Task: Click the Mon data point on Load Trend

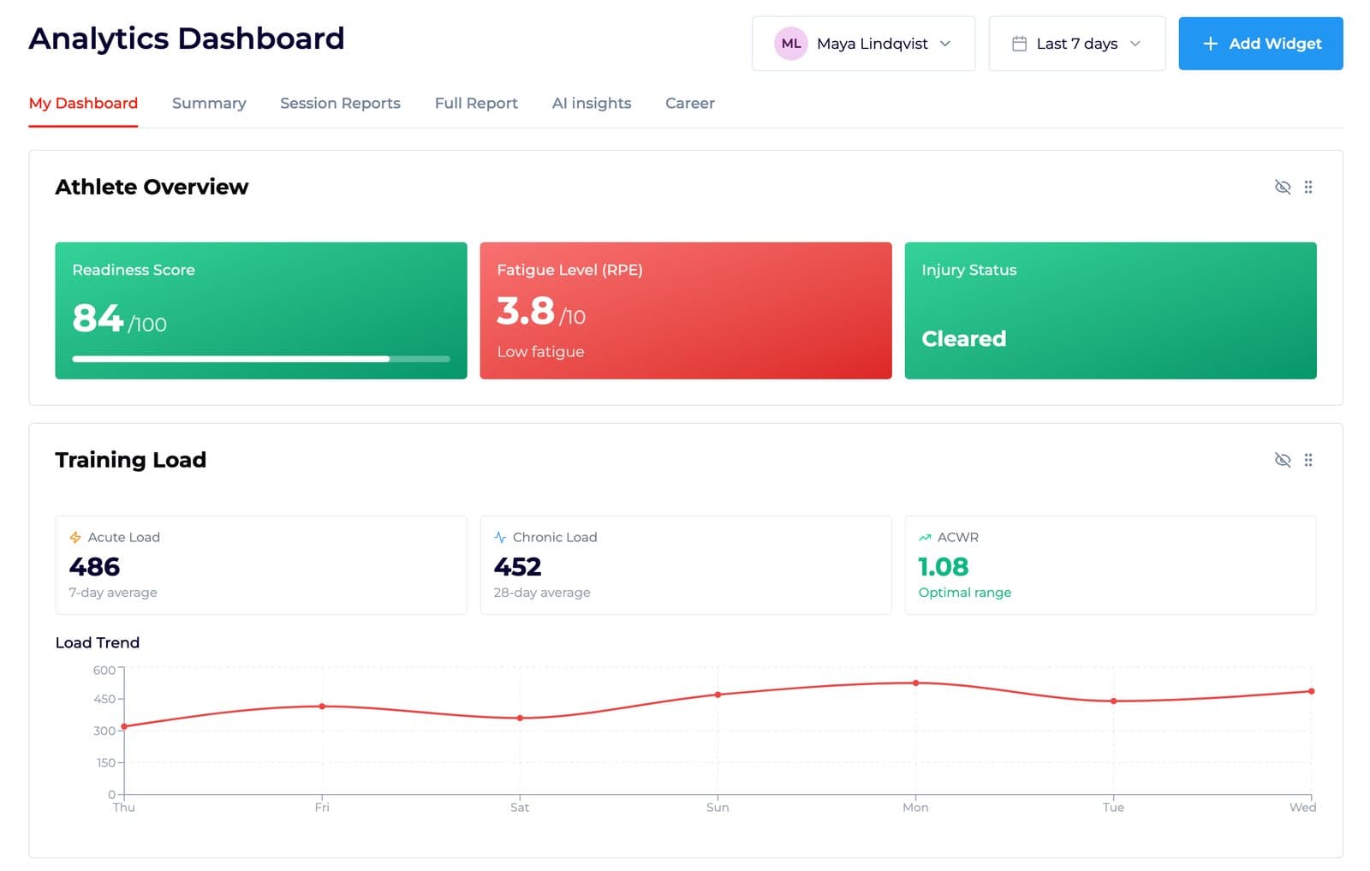Action: point(915,683)
